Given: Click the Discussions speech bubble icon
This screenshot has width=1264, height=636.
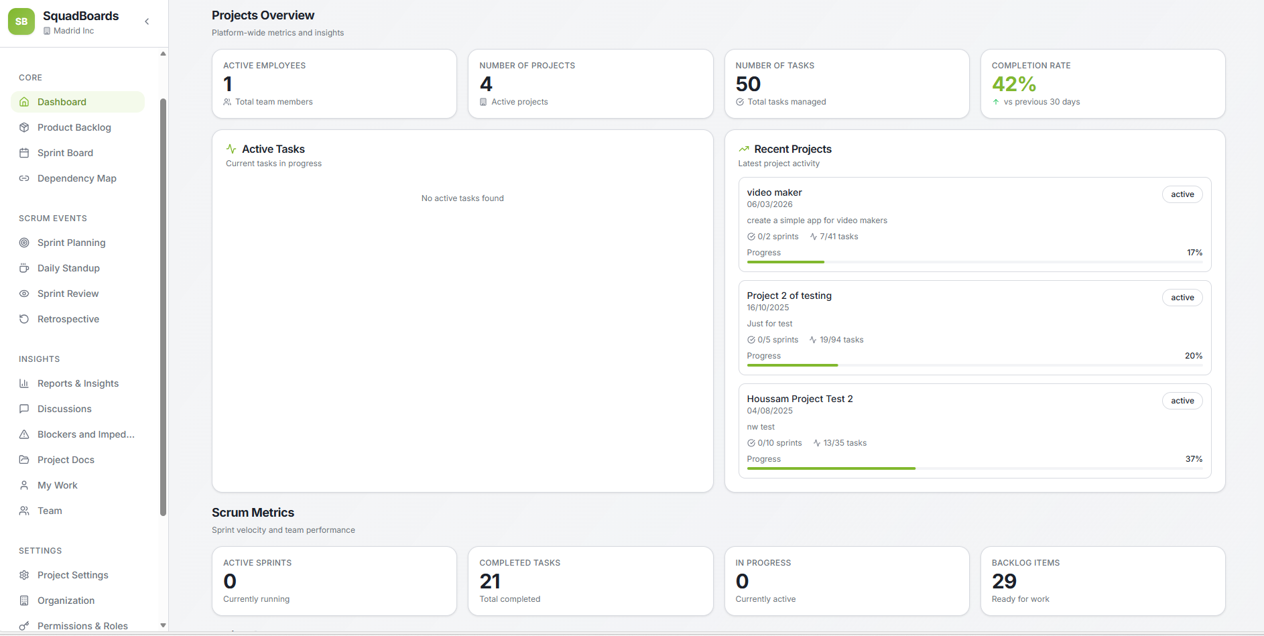Looking at the screenshot, I should pyautogui.click(x=24, y=409).
